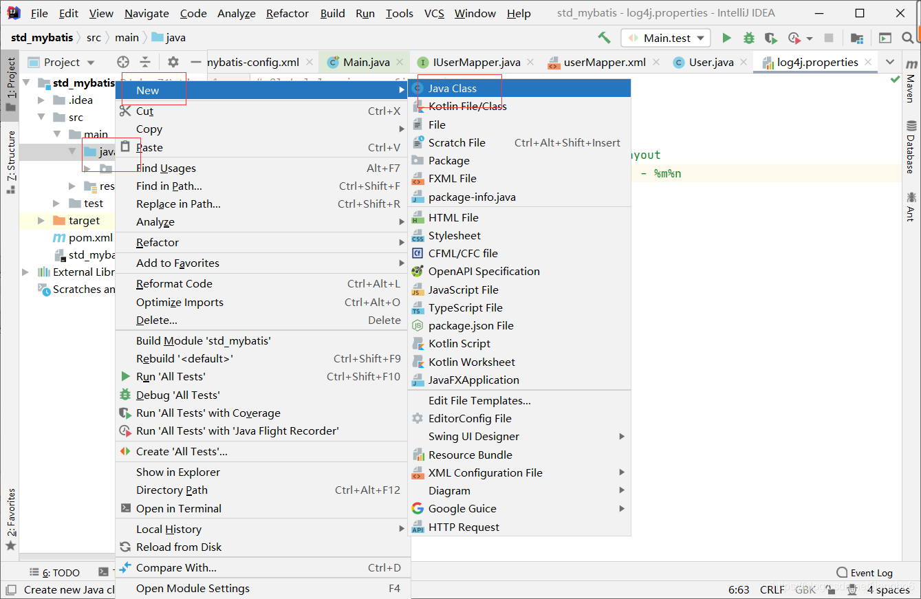Choose Scratch File in New submenu
The image size is (921, 599).
click(519, 142)
